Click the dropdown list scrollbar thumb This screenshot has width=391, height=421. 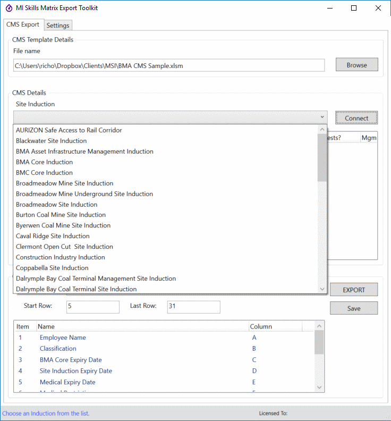coord(322,158)
